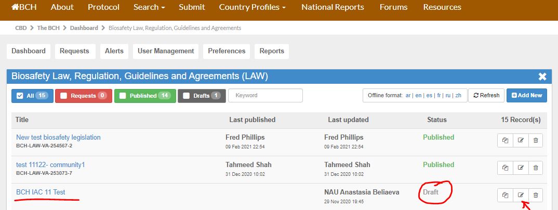This screenshot has width=558, height=210.
Task: Delete the New test biosafety legislation record
Action: (536, 140)
